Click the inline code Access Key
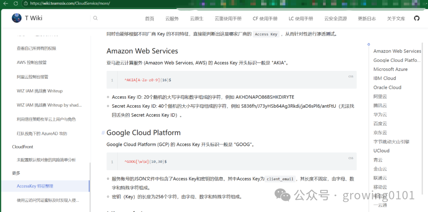This screenshot has height=212, width=428. (266, 34)
